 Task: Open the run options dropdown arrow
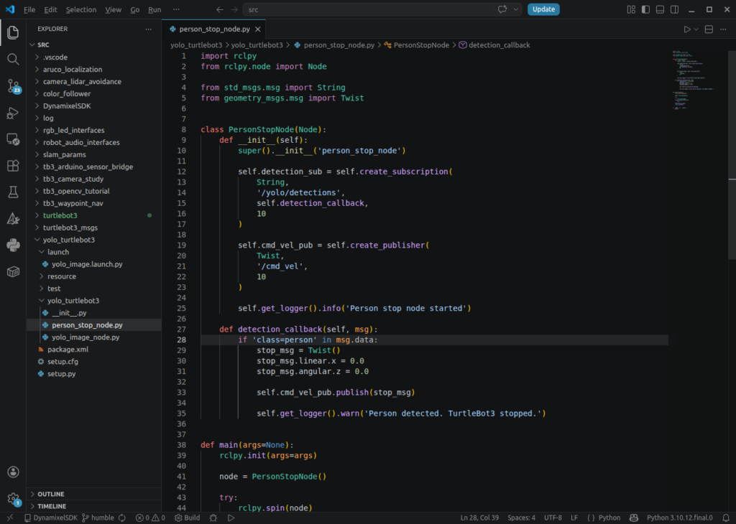(x=696, y=29)
